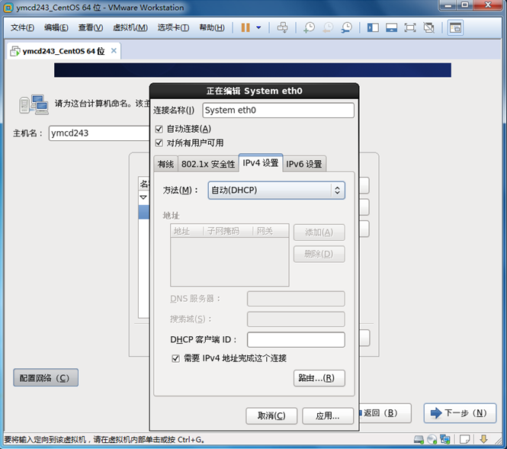Show the console view icon
This screenshot has height=449, width=507.
(455, 27)
